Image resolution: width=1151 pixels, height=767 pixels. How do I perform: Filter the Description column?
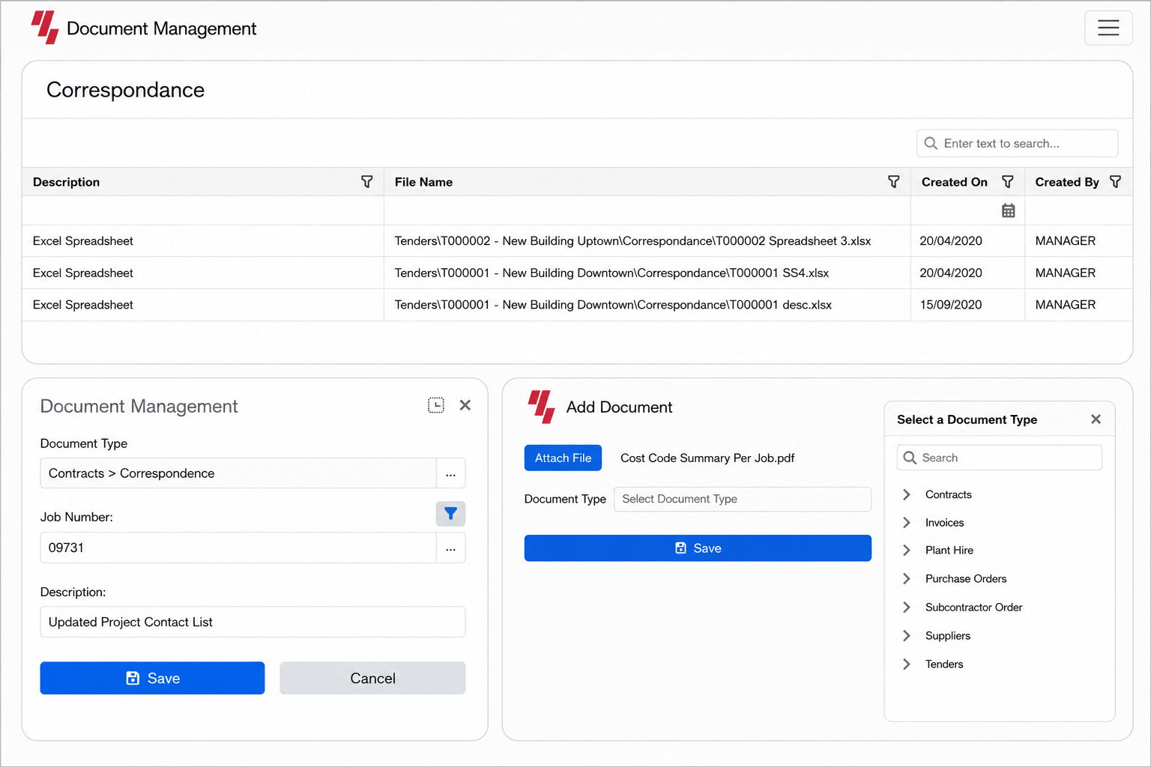coord(366,182)
